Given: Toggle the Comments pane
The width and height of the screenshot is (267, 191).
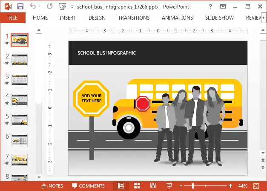Looking at the screenshot, I should 88,186.
